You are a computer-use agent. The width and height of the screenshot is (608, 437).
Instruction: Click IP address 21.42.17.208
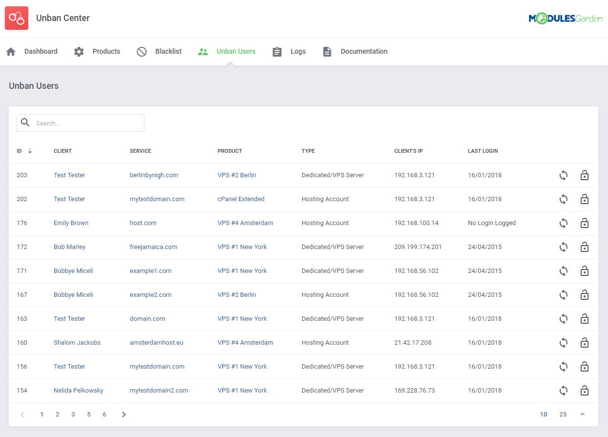[x=413, y=343]
